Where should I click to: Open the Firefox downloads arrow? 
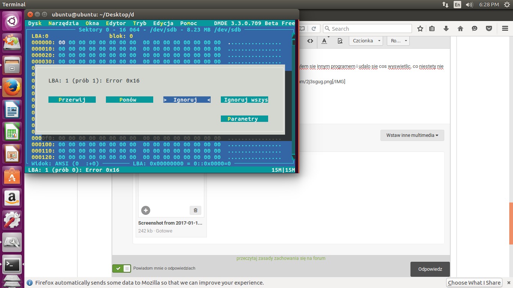coord(446,28)
